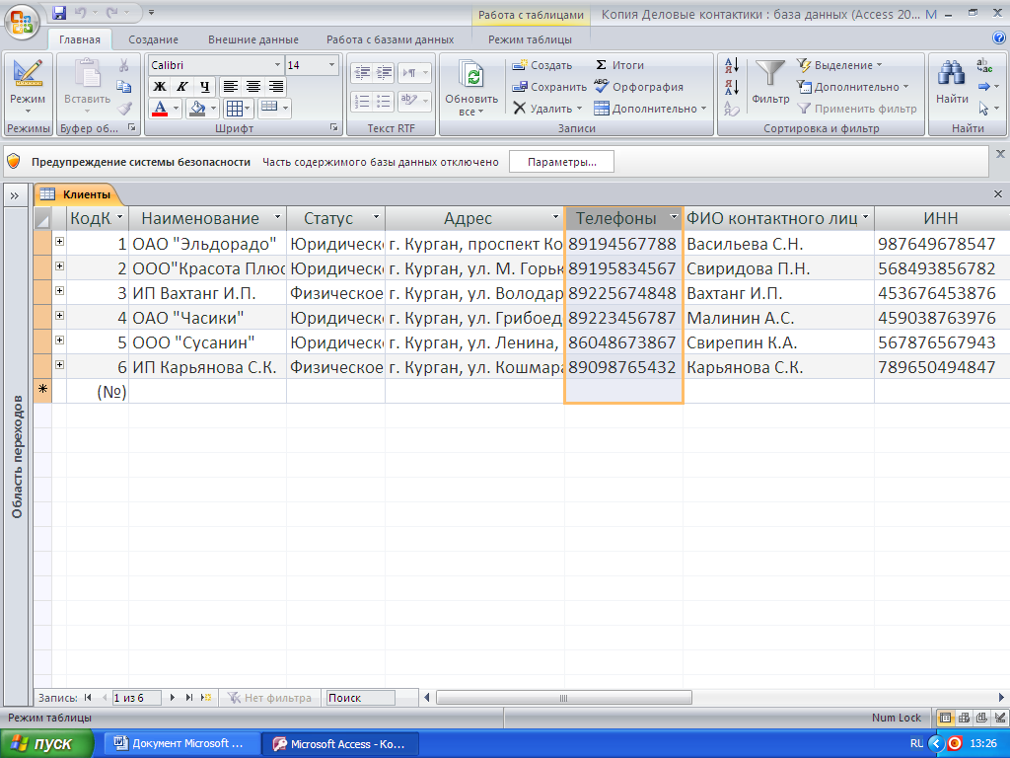The width and height of the screenshot is (1010, 758).
Task: Open the alternate row color button
Action: click(x=269, y=109)
